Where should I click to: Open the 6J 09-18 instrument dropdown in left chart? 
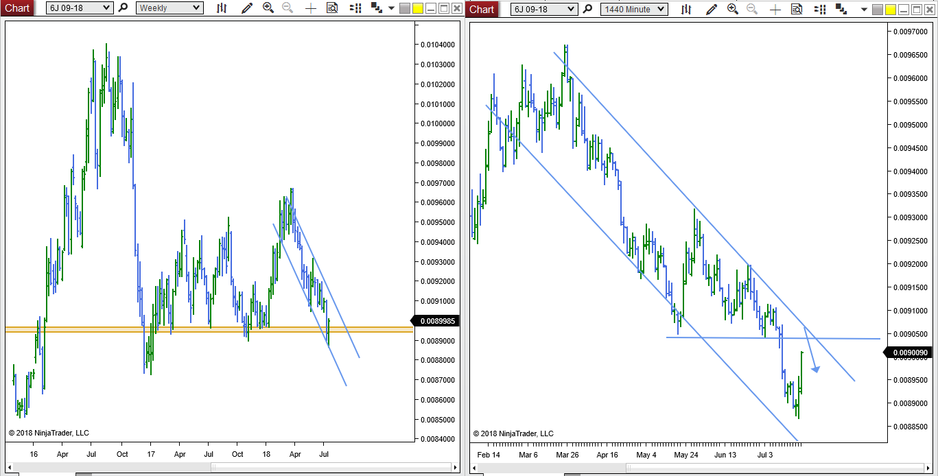pos(80,8)
